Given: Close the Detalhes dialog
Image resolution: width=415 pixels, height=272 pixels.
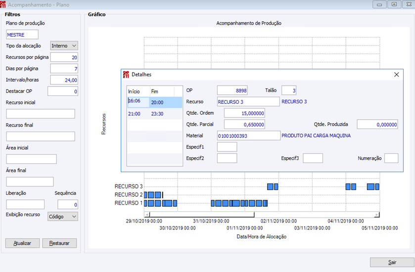Looking at the screenshot, I should (x=396, y=75).
